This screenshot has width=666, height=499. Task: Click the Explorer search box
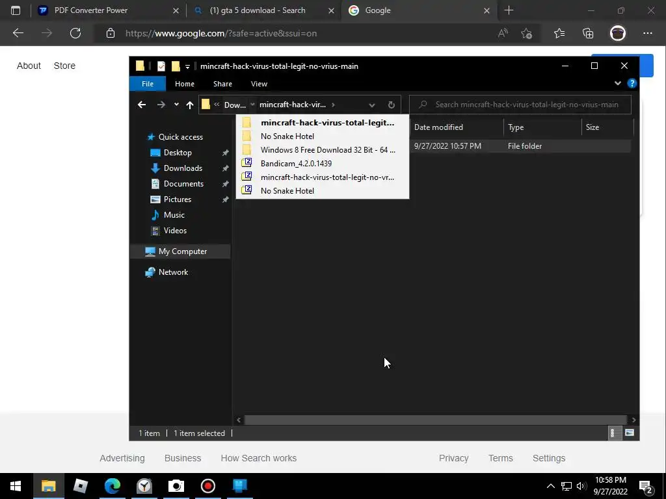520,105
